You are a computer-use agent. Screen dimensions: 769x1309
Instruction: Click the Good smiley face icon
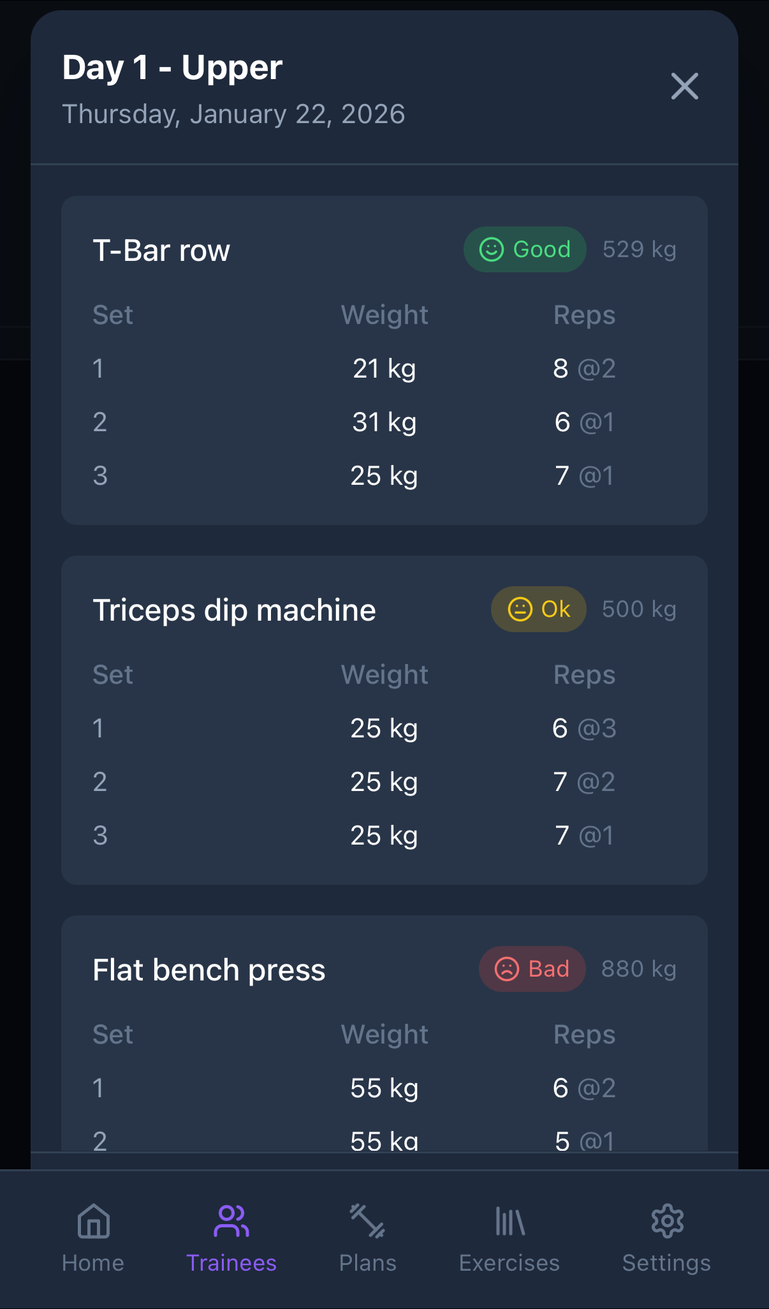492,249
